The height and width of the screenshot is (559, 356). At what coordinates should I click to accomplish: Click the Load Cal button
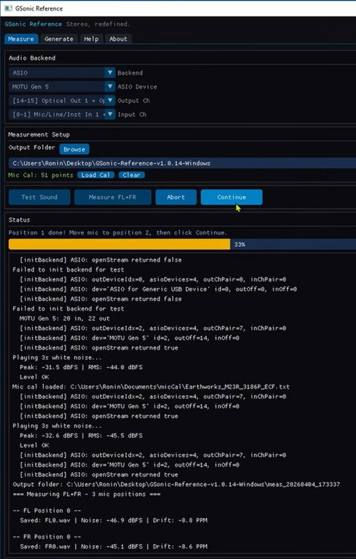pos(96,175)
